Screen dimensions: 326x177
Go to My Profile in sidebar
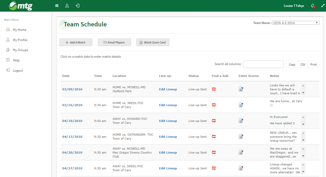click(x=20, y=40)
